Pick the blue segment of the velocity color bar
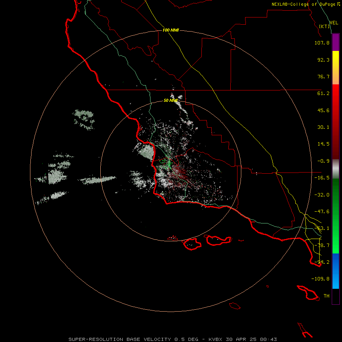The image size is (342, 342). (336, 271)
